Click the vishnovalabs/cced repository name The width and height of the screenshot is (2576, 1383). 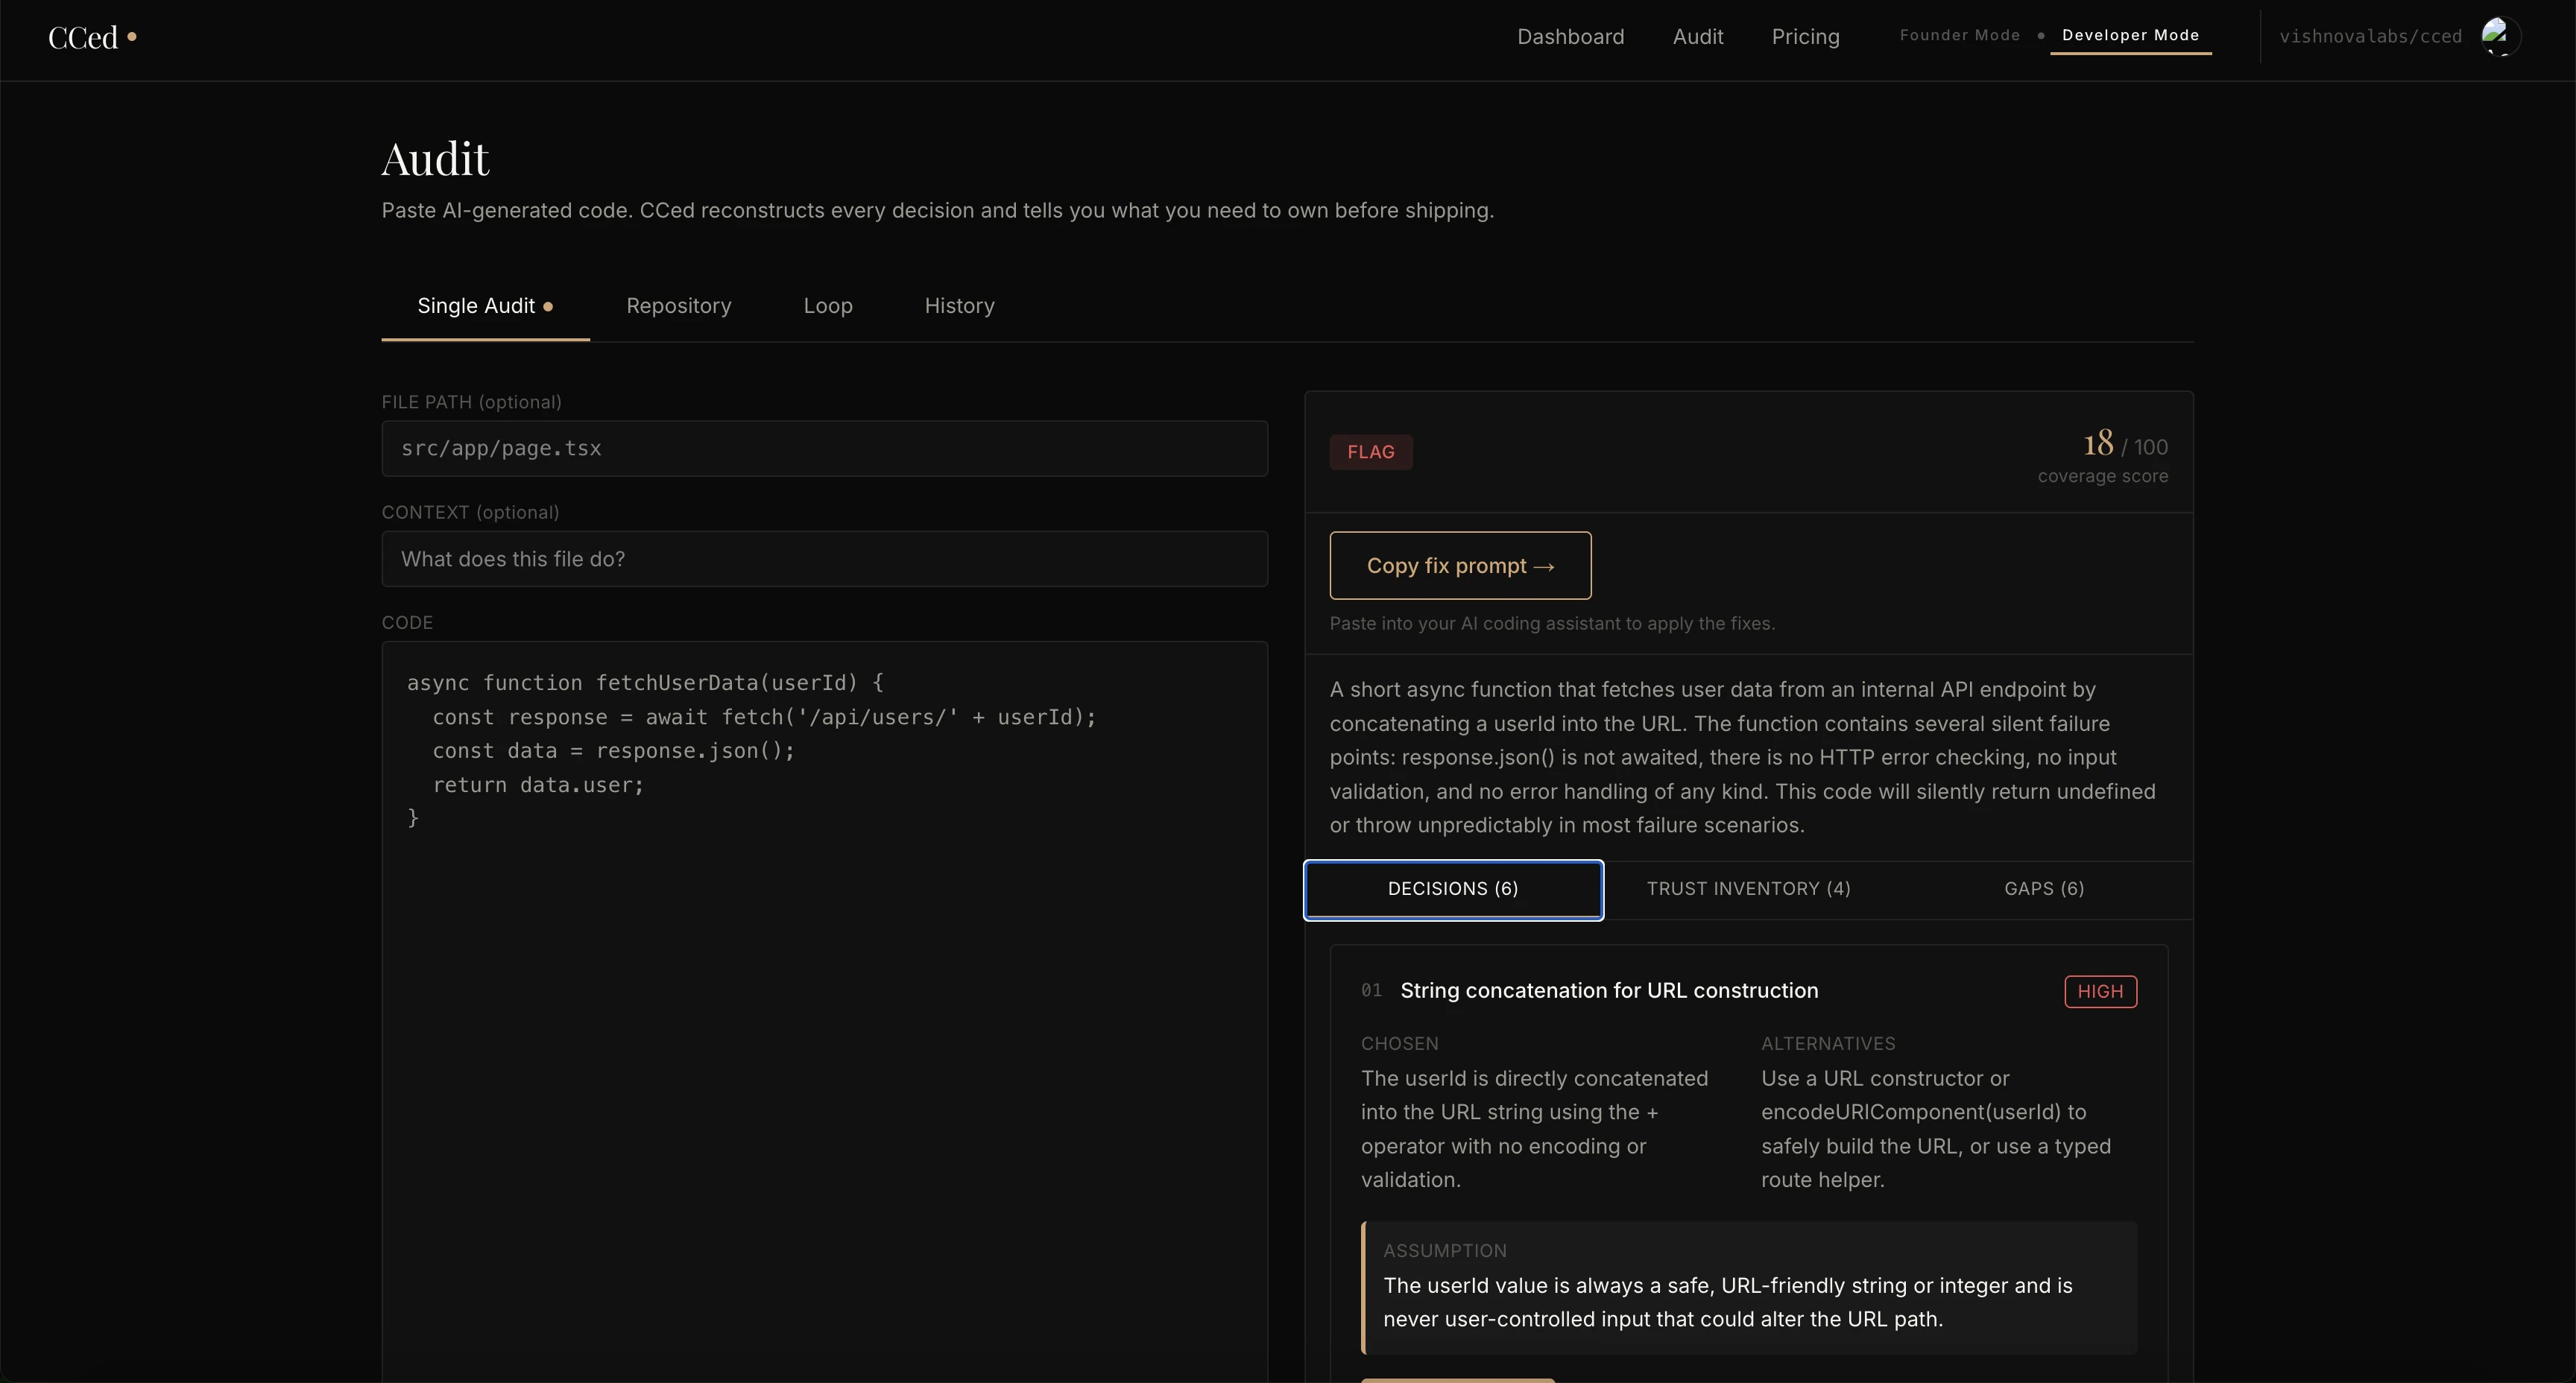(x=2370, y=37)
